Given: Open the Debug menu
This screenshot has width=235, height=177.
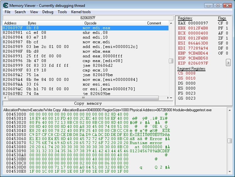Looking at the screenshot, I should click(x=48, y=12).
